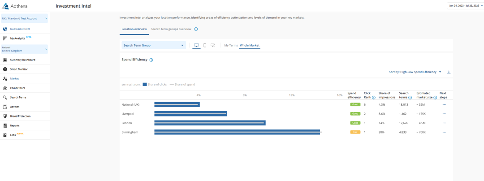The height and width of the screenshot is (181, 484).
Task: Click the ~ 32M market size value
Action: click(421, 105)
